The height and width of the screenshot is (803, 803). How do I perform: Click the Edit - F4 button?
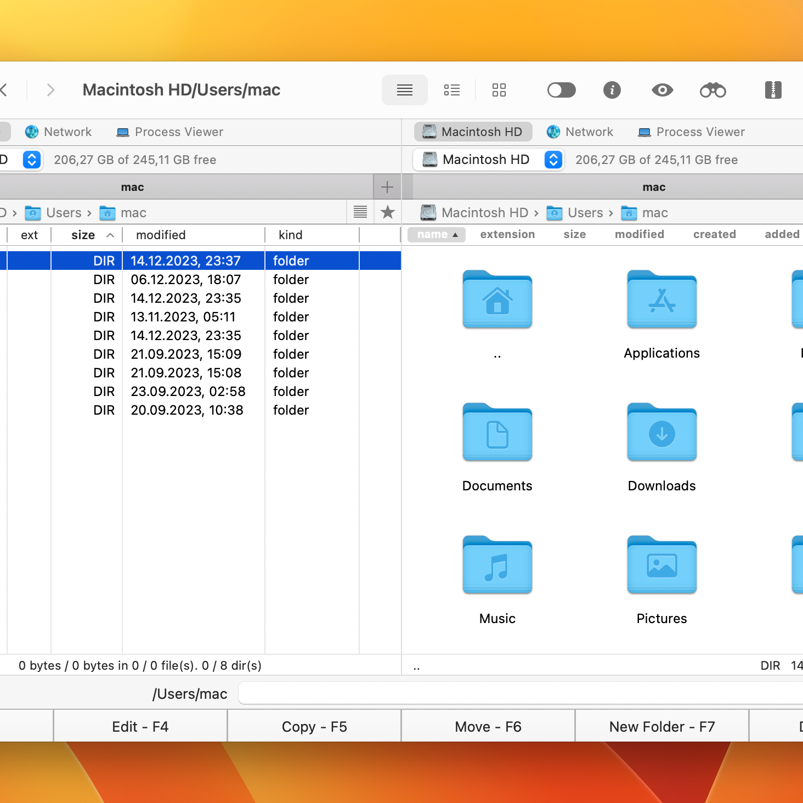(x=140, y=726)
